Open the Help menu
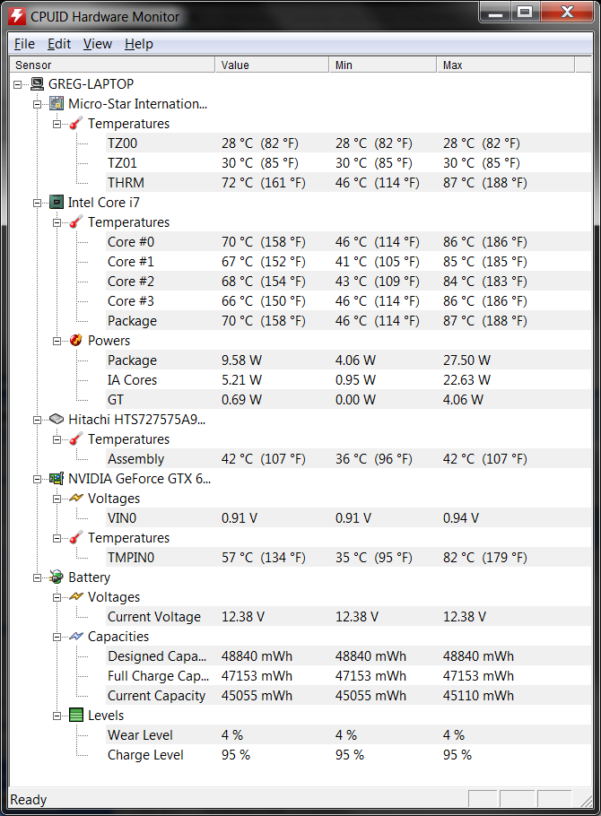 pos(138,44)
